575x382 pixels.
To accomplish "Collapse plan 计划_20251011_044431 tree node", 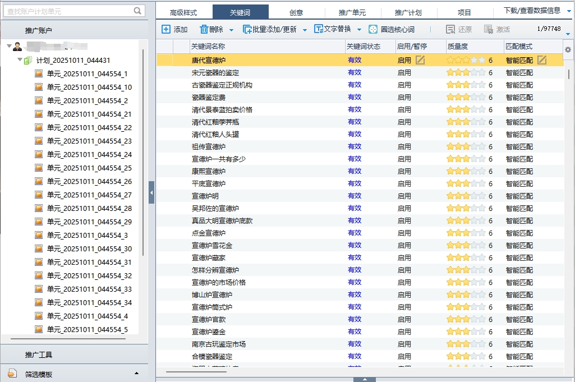I will (x=20, y=60).
